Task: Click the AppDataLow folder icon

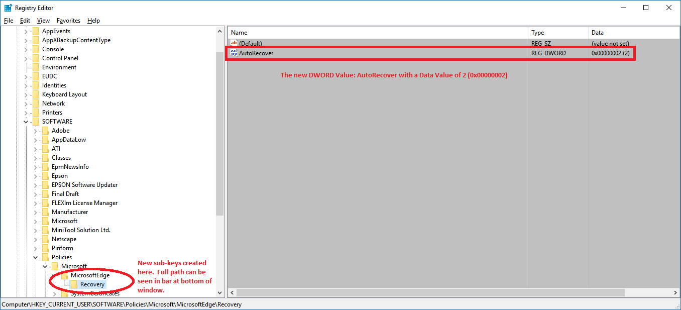Action: (45, 140)
